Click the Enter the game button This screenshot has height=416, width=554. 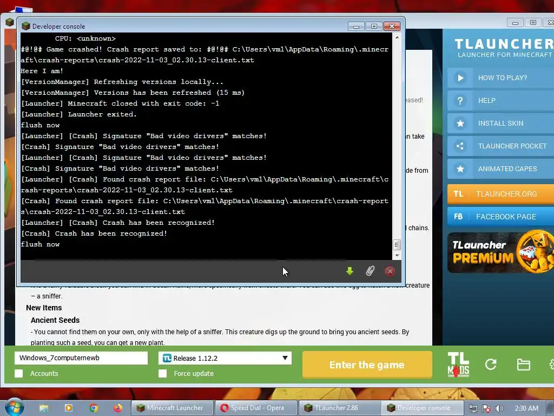tap(367, 365)
